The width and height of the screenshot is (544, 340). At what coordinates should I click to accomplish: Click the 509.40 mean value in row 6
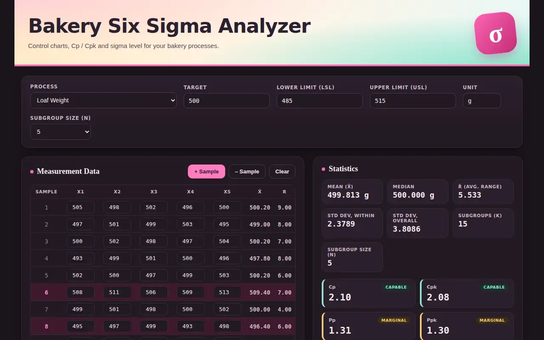[260, 292]
